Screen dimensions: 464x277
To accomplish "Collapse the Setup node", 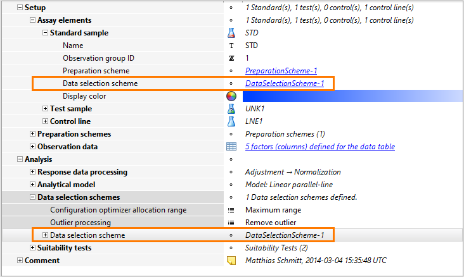I will pyautogui.click(x=20, y=8).
